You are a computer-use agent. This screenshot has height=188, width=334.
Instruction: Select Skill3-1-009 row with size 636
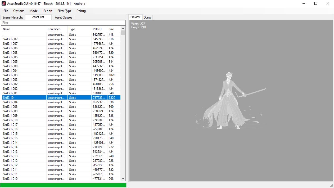pyautogui.click(x=61, y=116)
